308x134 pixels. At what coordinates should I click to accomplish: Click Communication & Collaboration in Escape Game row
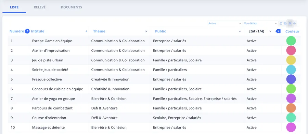[x=118, y=41]
